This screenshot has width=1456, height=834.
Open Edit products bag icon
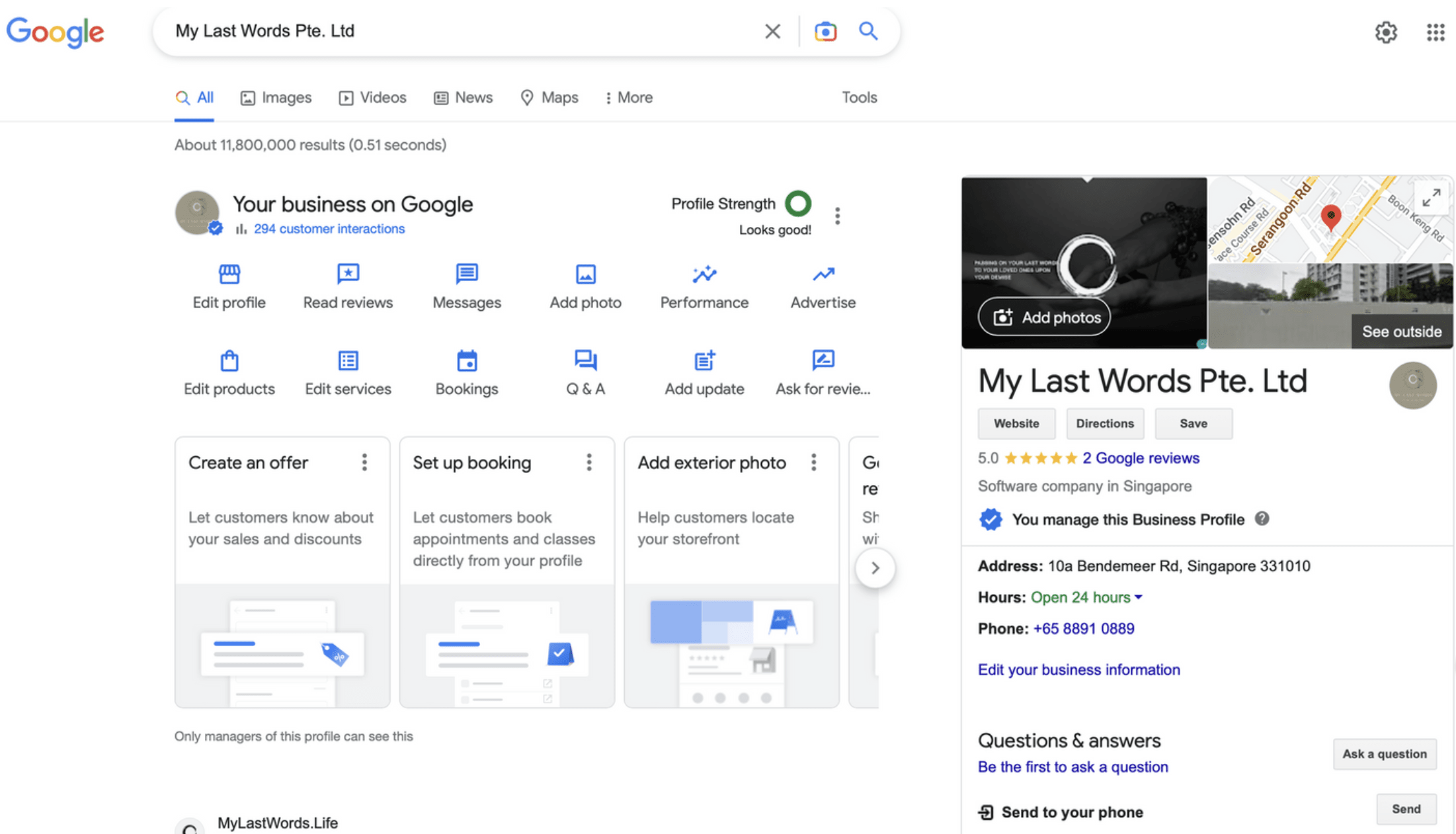point(229,360)
